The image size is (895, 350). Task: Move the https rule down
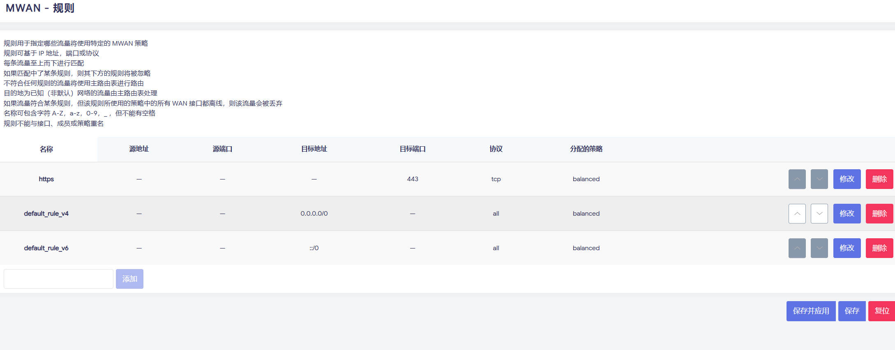click(x=819, y=179)
